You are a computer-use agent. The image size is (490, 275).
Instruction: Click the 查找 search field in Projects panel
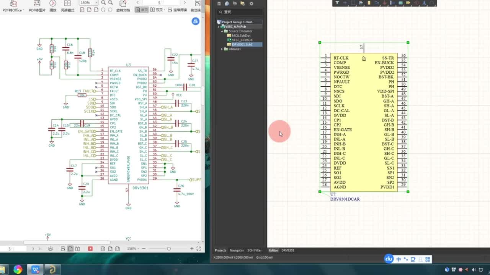pyautogui.click(x=240, y=12)
